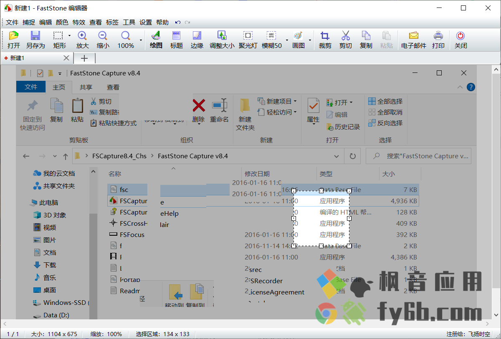Click the right-middle selection handle on canvas
Image resolution: width=501 pixels, height=339 pixels.
pyautogui.click(x=349, y=218)
